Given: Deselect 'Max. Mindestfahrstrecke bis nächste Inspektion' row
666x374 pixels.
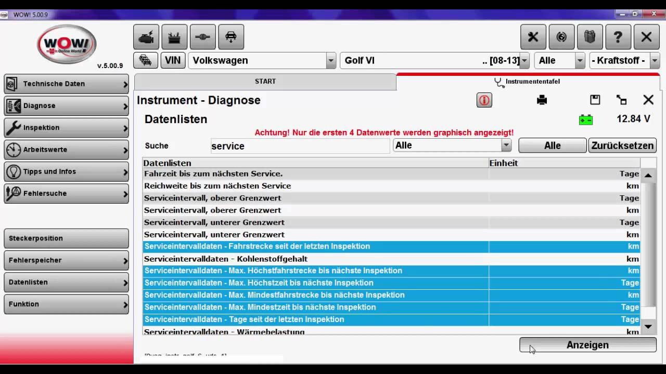Looking at the screenshot, I should point(391,295).
